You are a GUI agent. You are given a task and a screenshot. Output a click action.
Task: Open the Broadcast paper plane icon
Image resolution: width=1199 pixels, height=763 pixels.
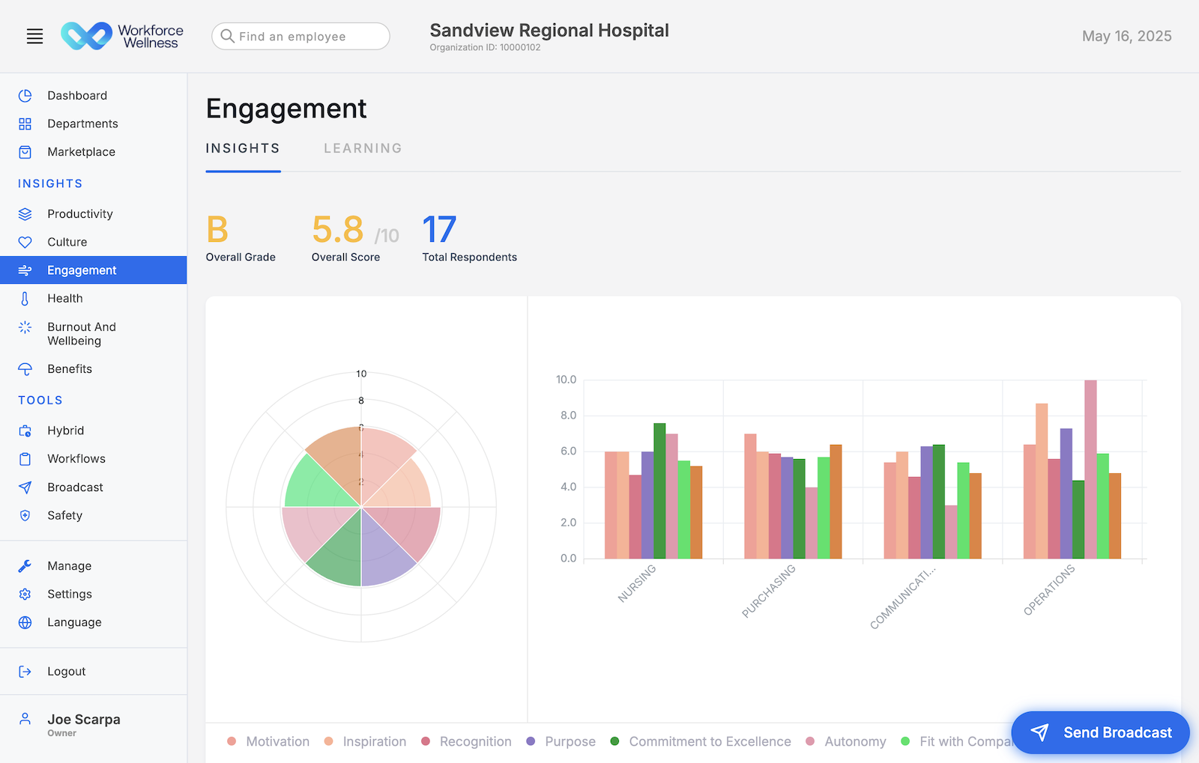25,487
